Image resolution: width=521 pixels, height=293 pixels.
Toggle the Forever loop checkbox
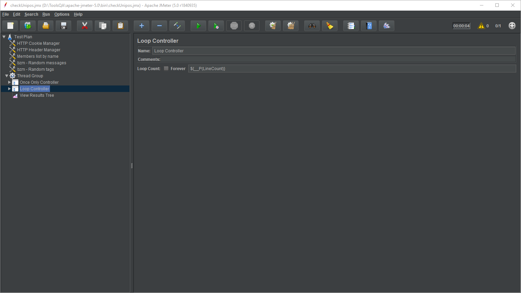click(166, 69)
